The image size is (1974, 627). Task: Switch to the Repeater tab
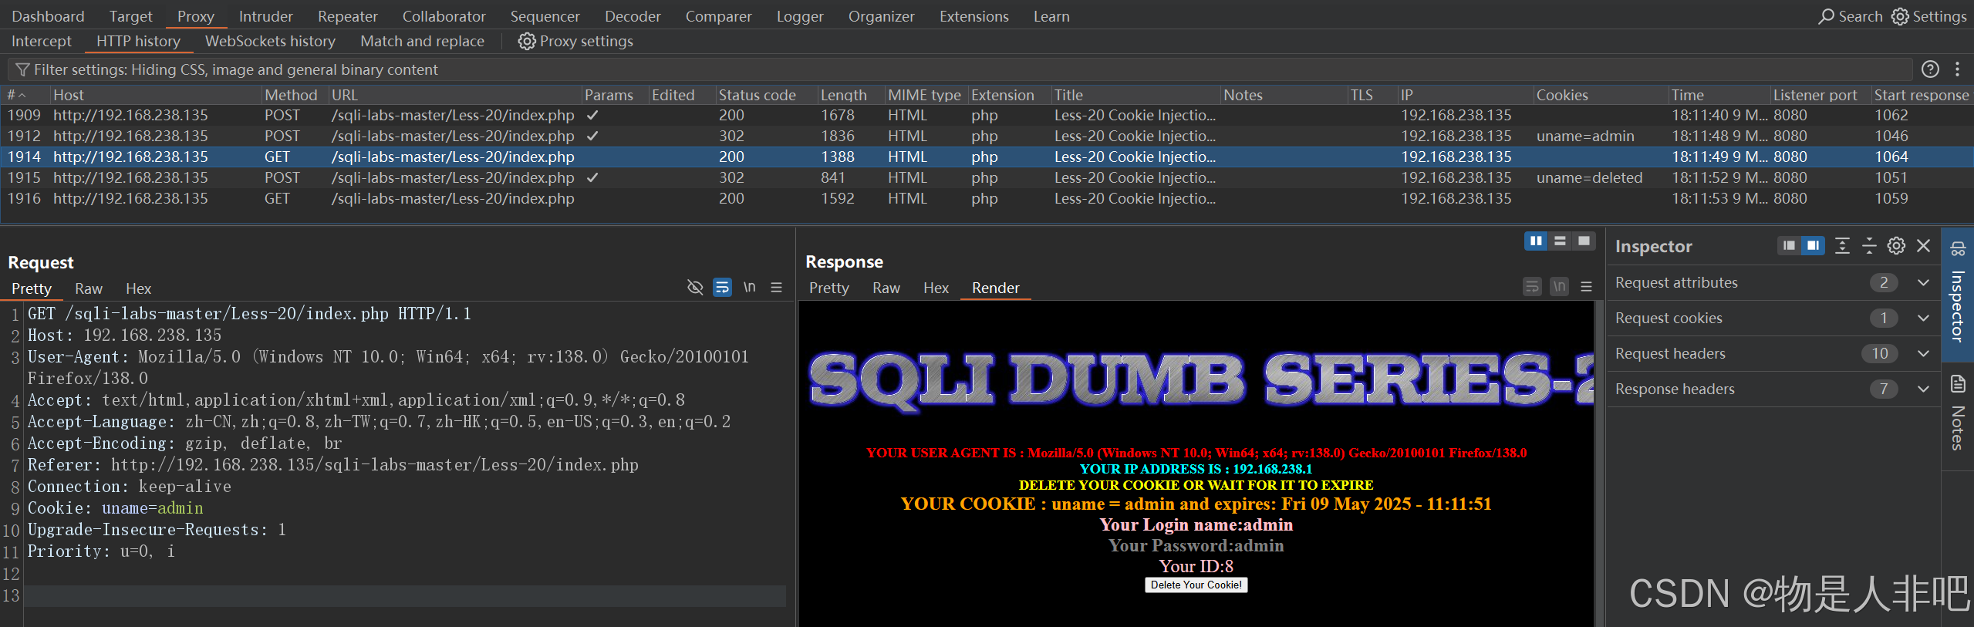(x=347, y=16)
